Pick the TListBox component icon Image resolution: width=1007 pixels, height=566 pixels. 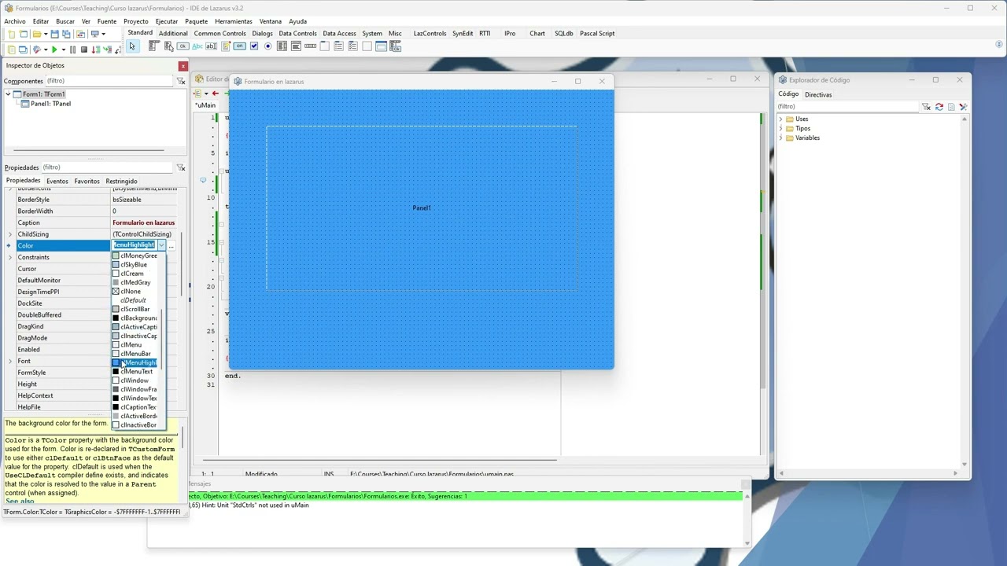pyautogui.click(x=282, y=46)
